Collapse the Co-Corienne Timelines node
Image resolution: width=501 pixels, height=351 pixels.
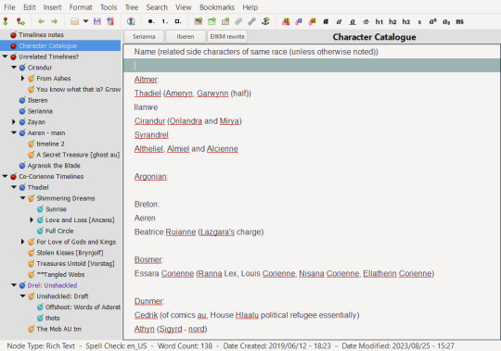5,176
